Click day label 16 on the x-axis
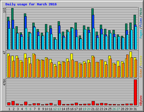Image resolution: width=144 pixels, height=112 pixels. pyautogui.click(x=72, y=109)
